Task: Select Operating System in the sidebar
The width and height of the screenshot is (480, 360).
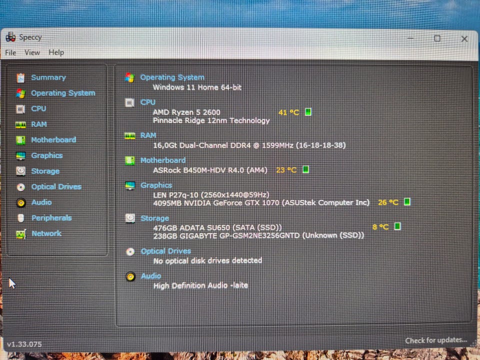Action: tap(63, 93)
